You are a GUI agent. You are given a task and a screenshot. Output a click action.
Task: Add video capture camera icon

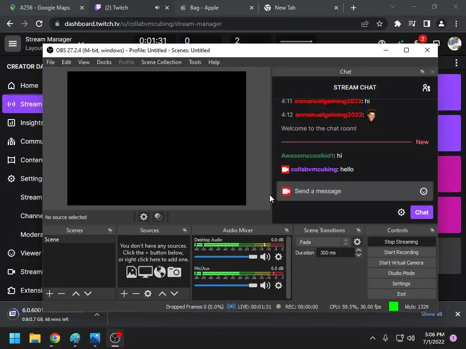(174, 272)
